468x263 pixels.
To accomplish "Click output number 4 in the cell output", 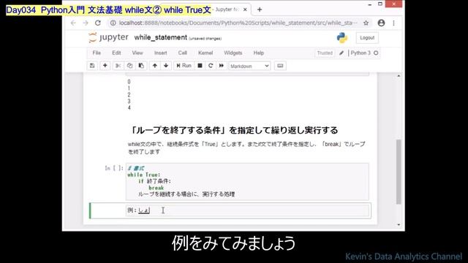I will click(x=129, y=107).
